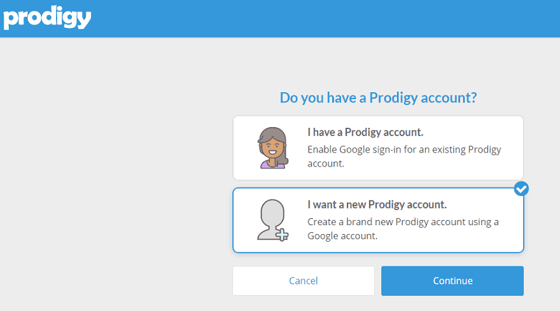Select the new Prodigy account option card

coord(378,220)
